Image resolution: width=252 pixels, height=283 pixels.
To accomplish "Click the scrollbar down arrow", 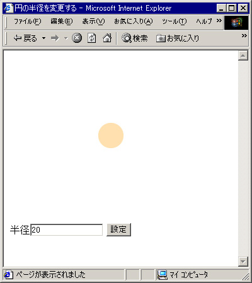I will click(x=243, y=262).
